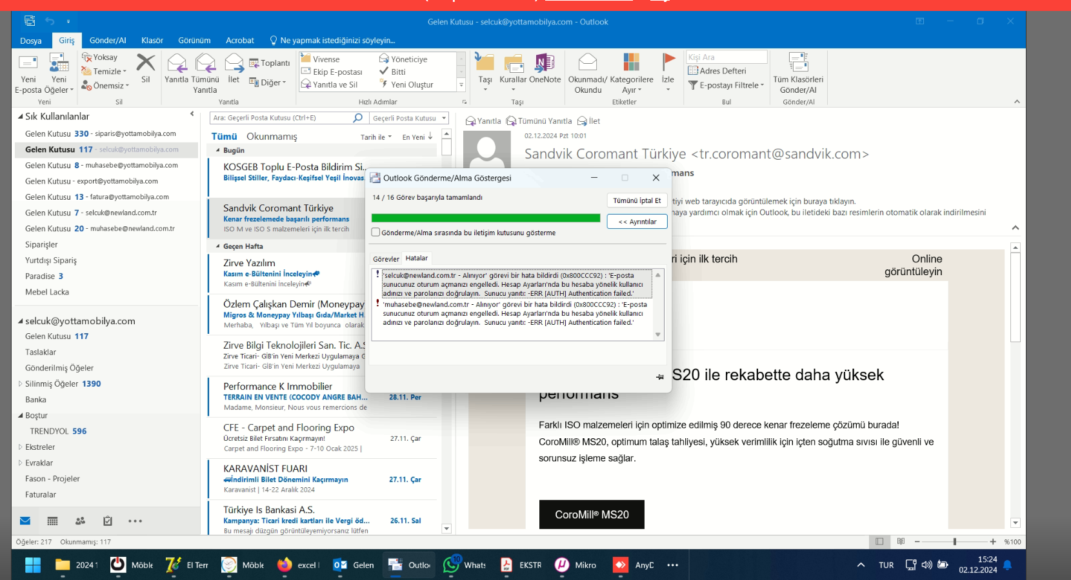
Task: Select the Tümü mail filter
Action: [x=224, y=137]
